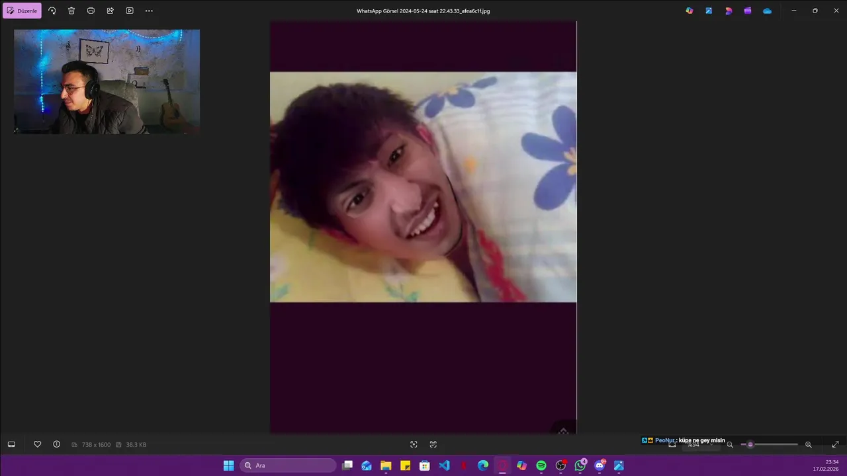Open the three-dots more options menu
Viewport: 847px width, 476px height.
click(x=149, y=11)
